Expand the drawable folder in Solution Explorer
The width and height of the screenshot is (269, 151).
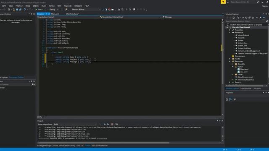[232, 64]
